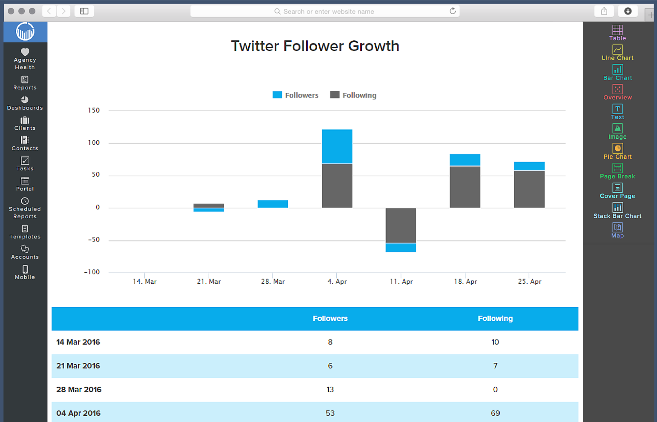Open the Clients page
Viewport: 657px width, 422px height.
coord(25,124)
